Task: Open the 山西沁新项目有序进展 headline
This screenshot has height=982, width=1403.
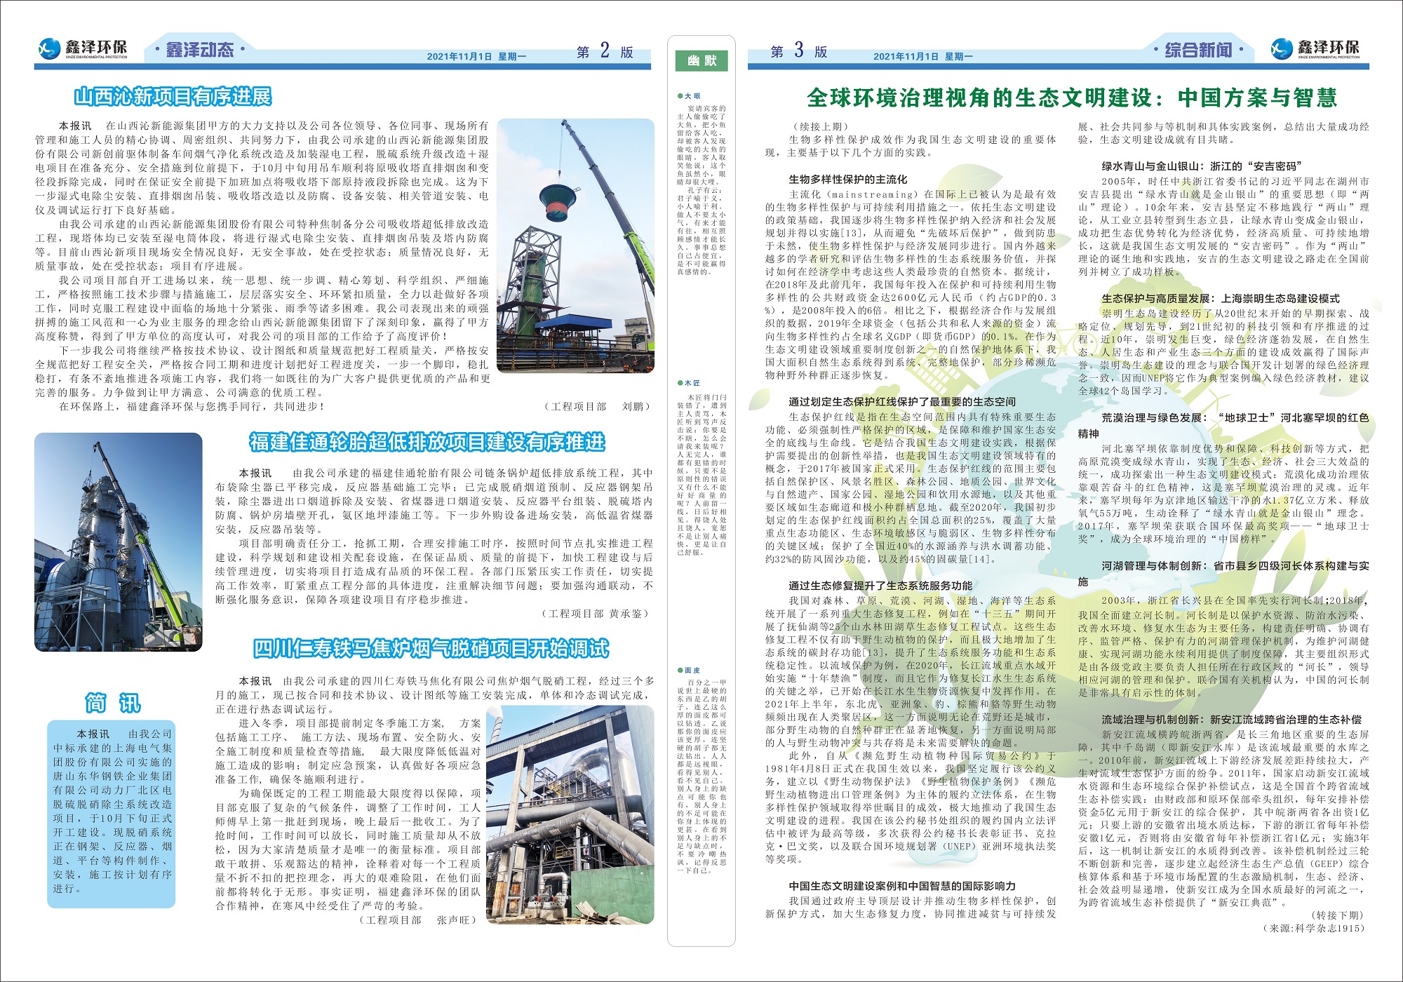Action: [x=173, y=97]
